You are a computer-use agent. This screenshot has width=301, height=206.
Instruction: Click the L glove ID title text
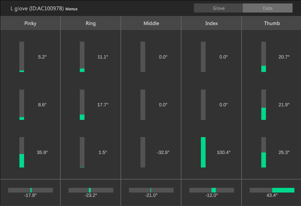[x=37, y=8]
